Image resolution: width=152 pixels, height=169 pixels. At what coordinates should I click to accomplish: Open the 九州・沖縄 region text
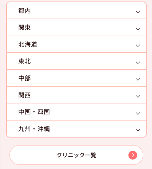pyautogui.click(x=34, y=129)
